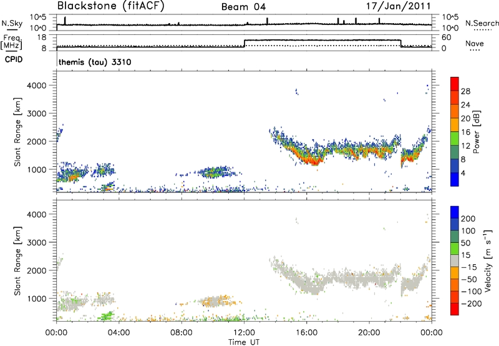Screen dimensions: 499x346
Task: Click the blue bottom segment of power color bar
Action: click(x=455, y=179)
